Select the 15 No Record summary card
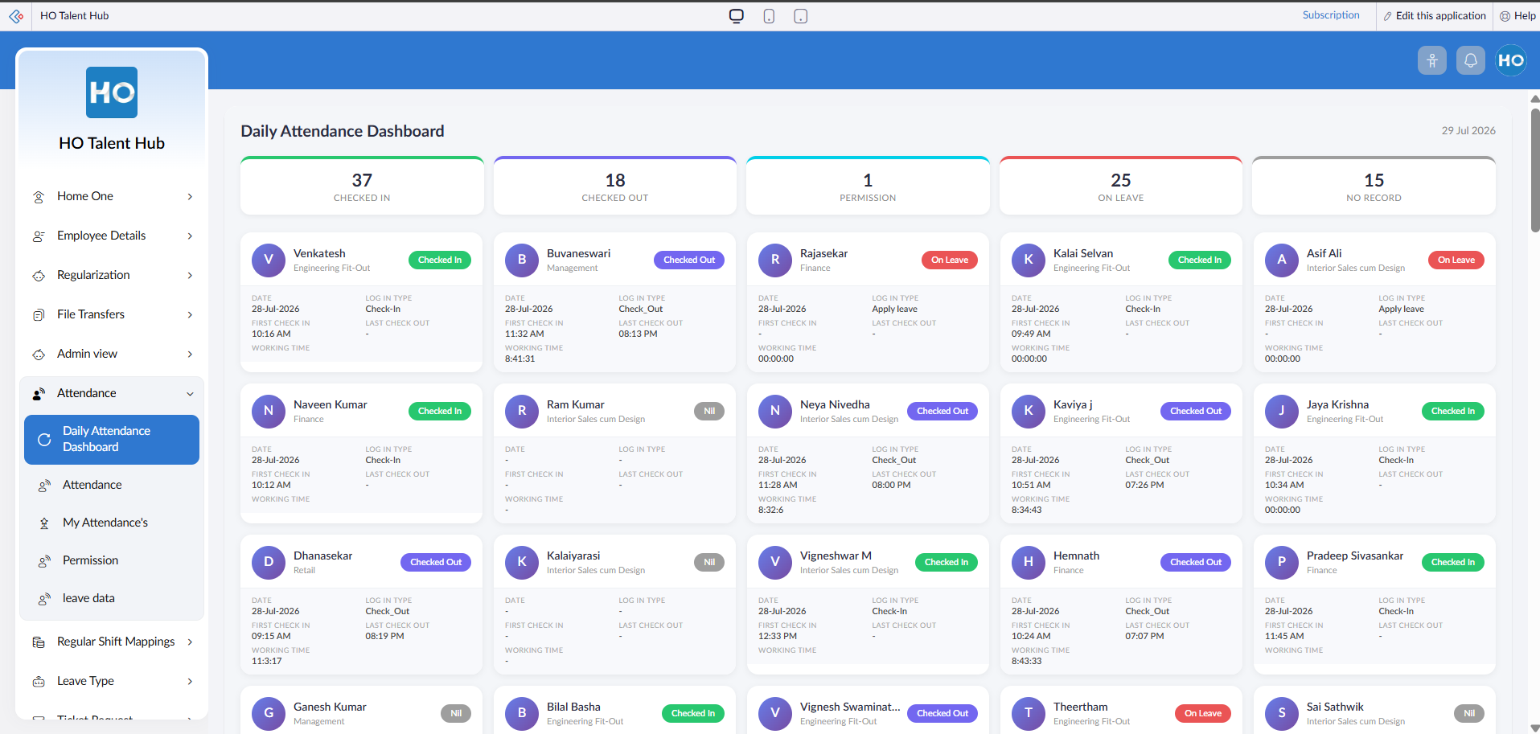Image resolution: width=1540 pixels, height=734 pixels. click(1374, 186)
